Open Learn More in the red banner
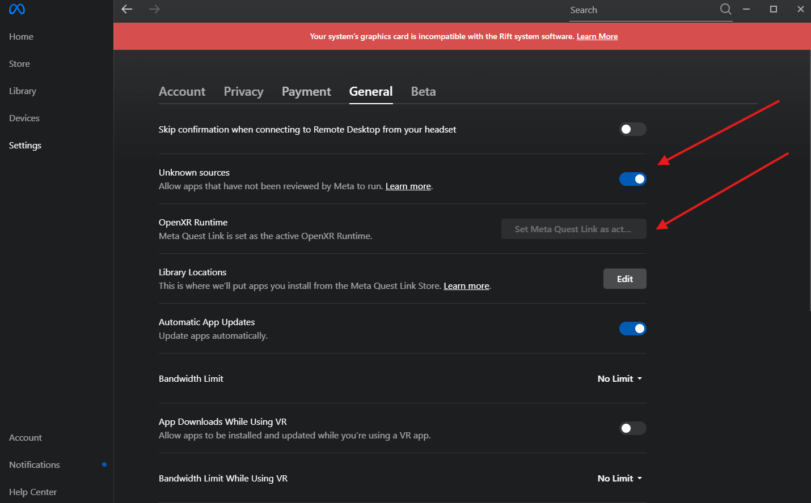The height and width of the screenshot is (503, 811). [597, 36]
